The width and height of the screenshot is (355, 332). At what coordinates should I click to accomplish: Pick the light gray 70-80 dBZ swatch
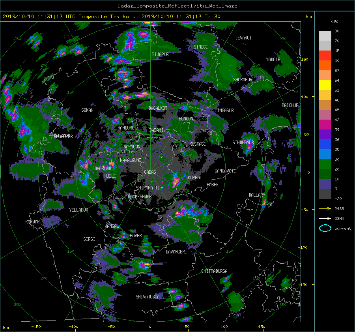click(325, 36)
